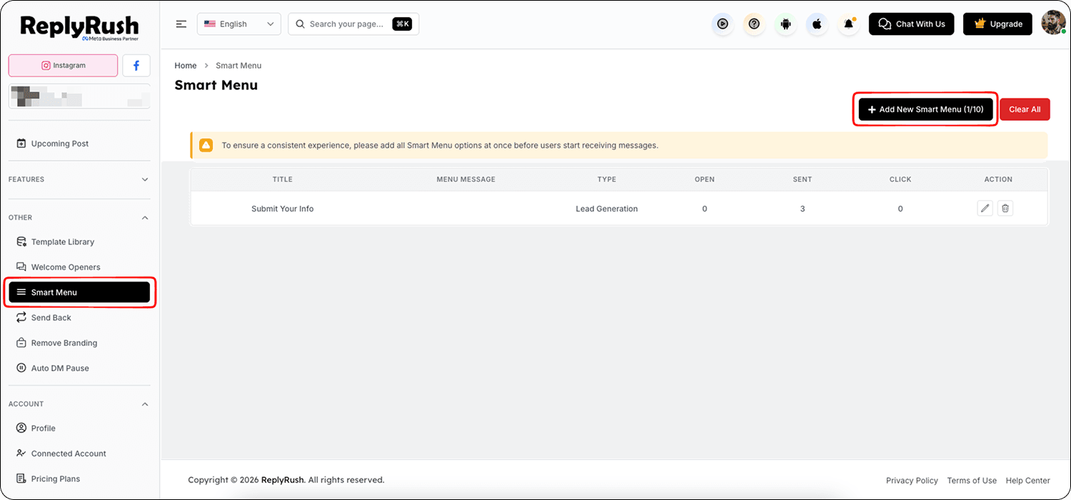Click the red Clear All button

tap(1025, 109)
